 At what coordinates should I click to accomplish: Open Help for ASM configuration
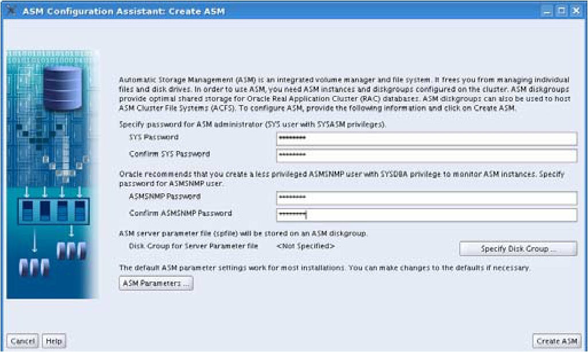54,341
